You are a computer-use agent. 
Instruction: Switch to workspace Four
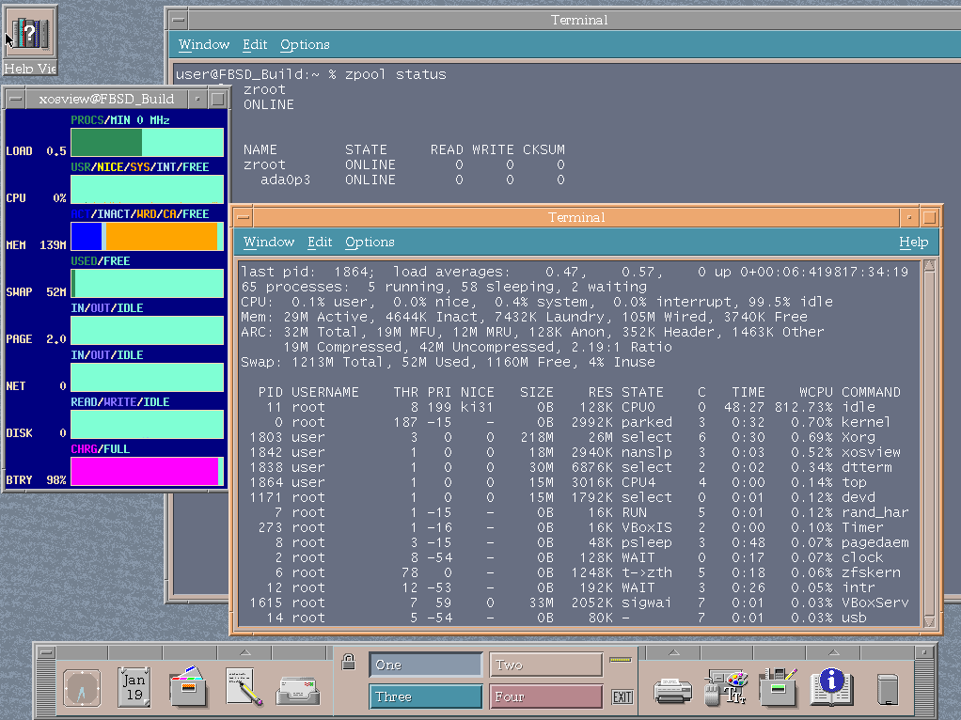click(546, 697)
